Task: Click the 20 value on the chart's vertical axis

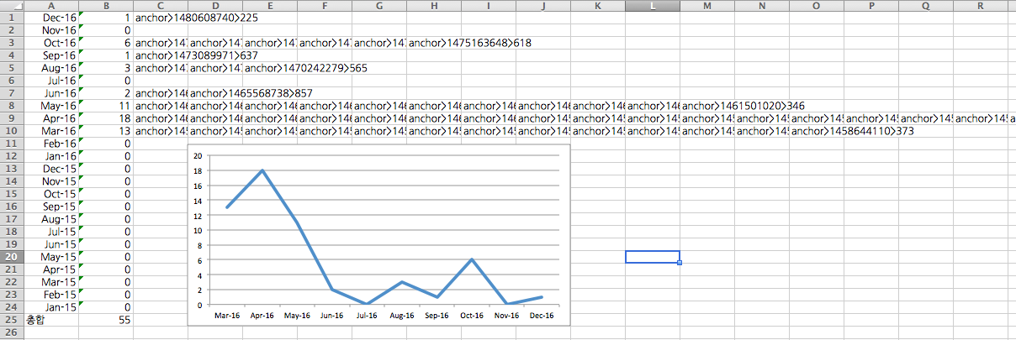Action: (198, 155)
